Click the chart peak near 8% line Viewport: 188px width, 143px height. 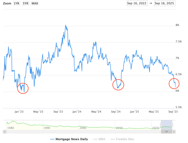(x=66, y=26)
